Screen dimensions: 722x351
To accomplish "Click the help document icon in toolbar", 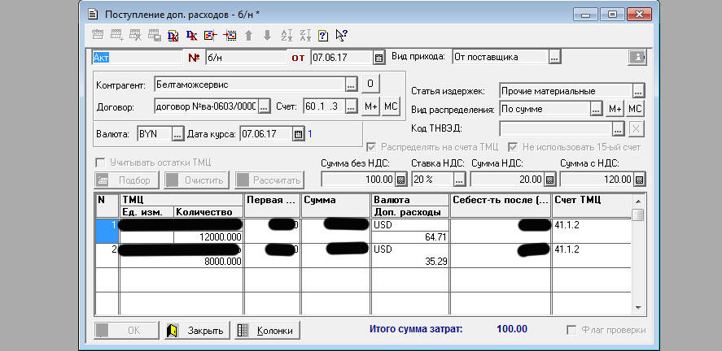I will (323, 36).
